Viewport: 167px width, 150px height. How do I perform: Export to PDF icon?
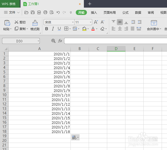tap(39, 12)
